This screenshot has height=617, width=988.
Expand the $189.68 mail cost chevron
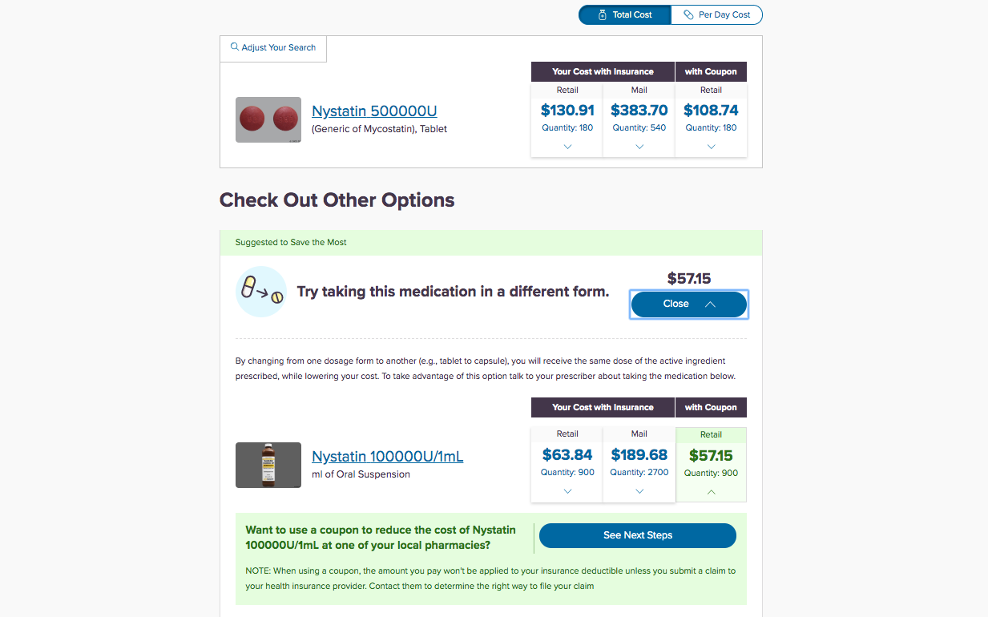click(x=639, y=491)
